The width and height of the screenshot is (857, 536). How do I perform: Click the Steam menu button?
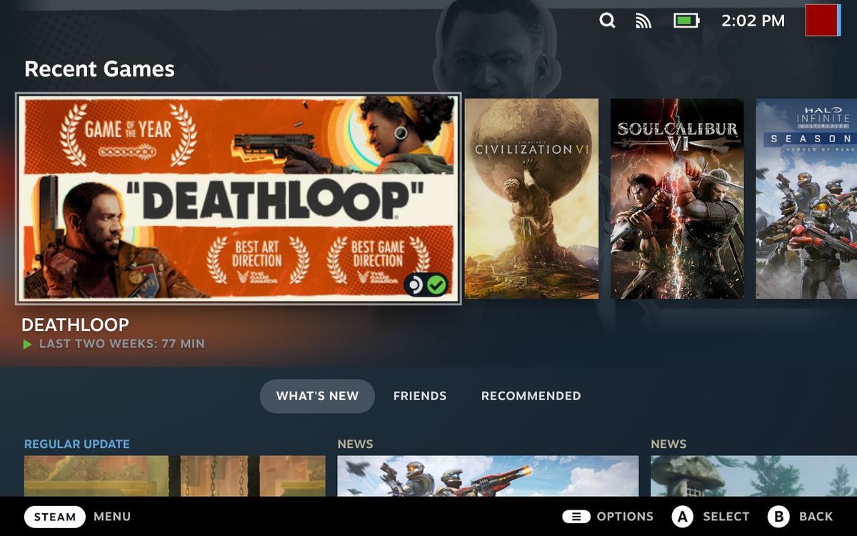click(55, 517)
